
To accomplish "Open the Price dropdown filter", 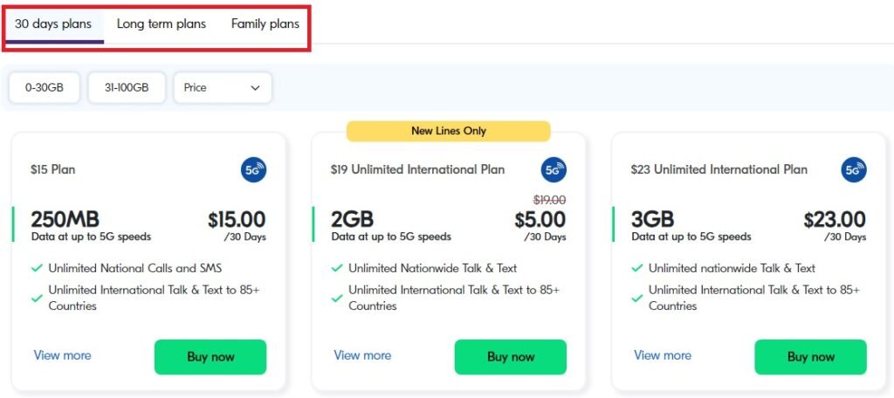I will [223, 88].
